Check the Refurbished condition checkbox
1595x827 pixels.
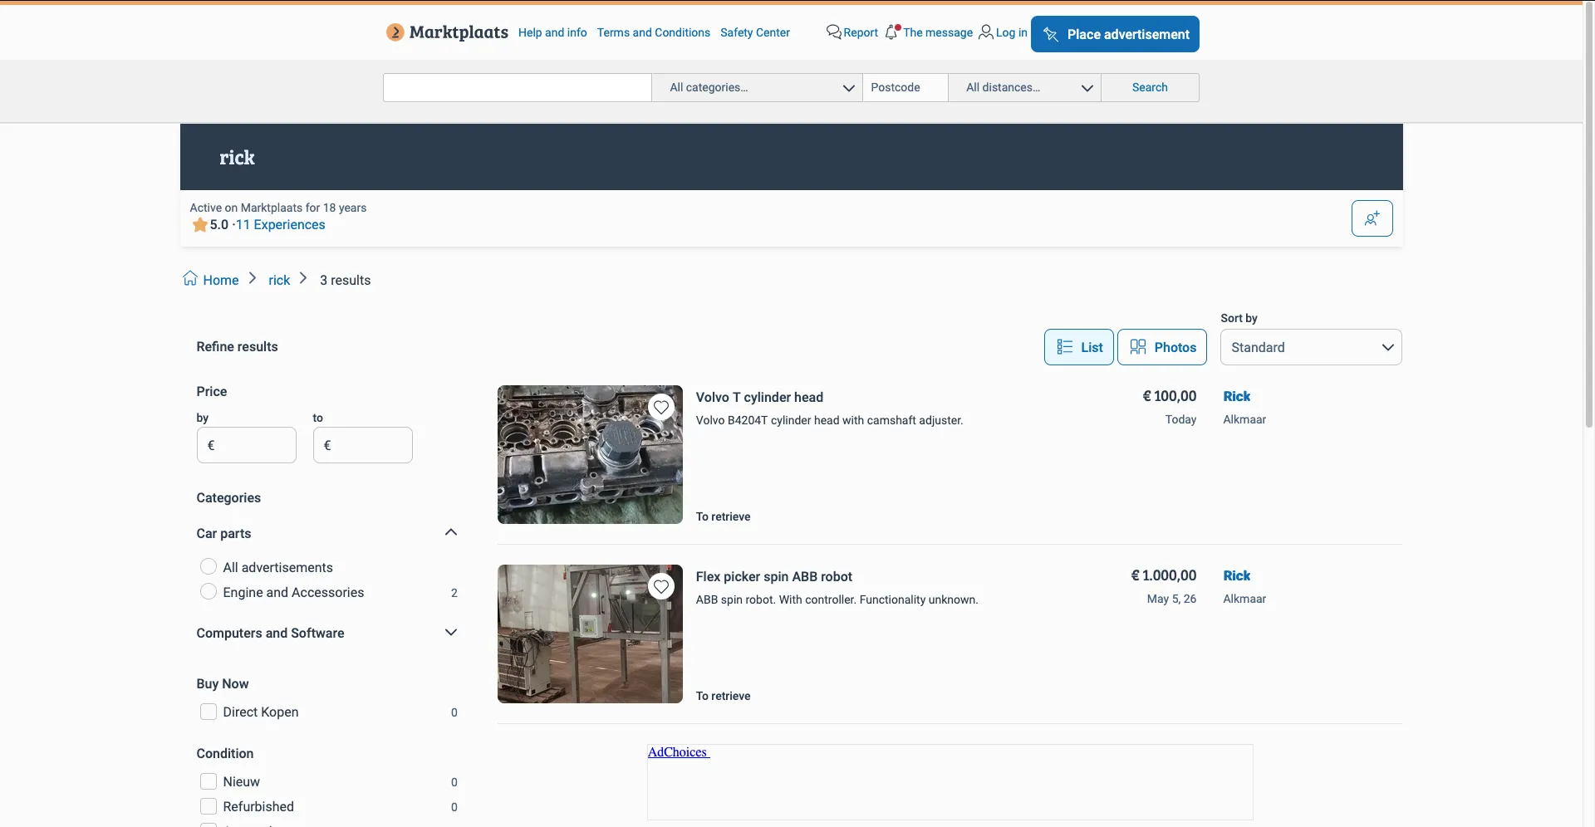pyautogui.click(x=209, y=806)
